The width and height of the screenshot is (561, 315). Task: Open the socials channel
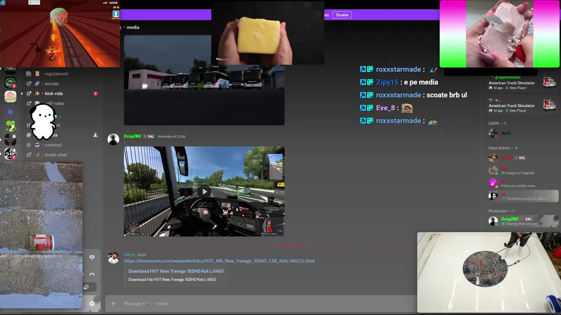(x=52, y=84)
